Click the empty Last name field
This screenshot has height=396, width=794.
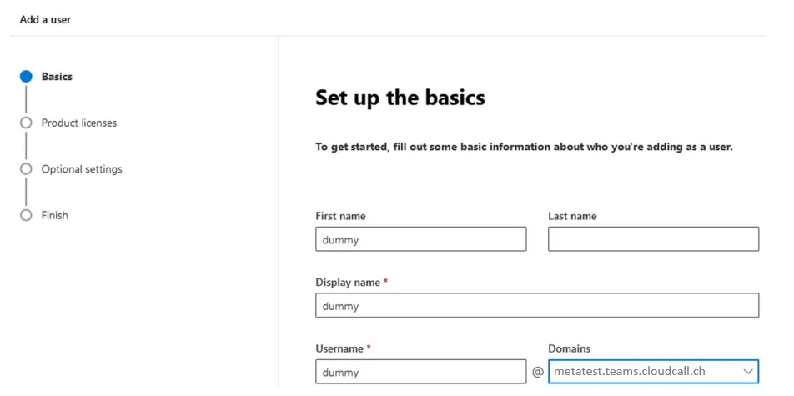click(653, 239)
